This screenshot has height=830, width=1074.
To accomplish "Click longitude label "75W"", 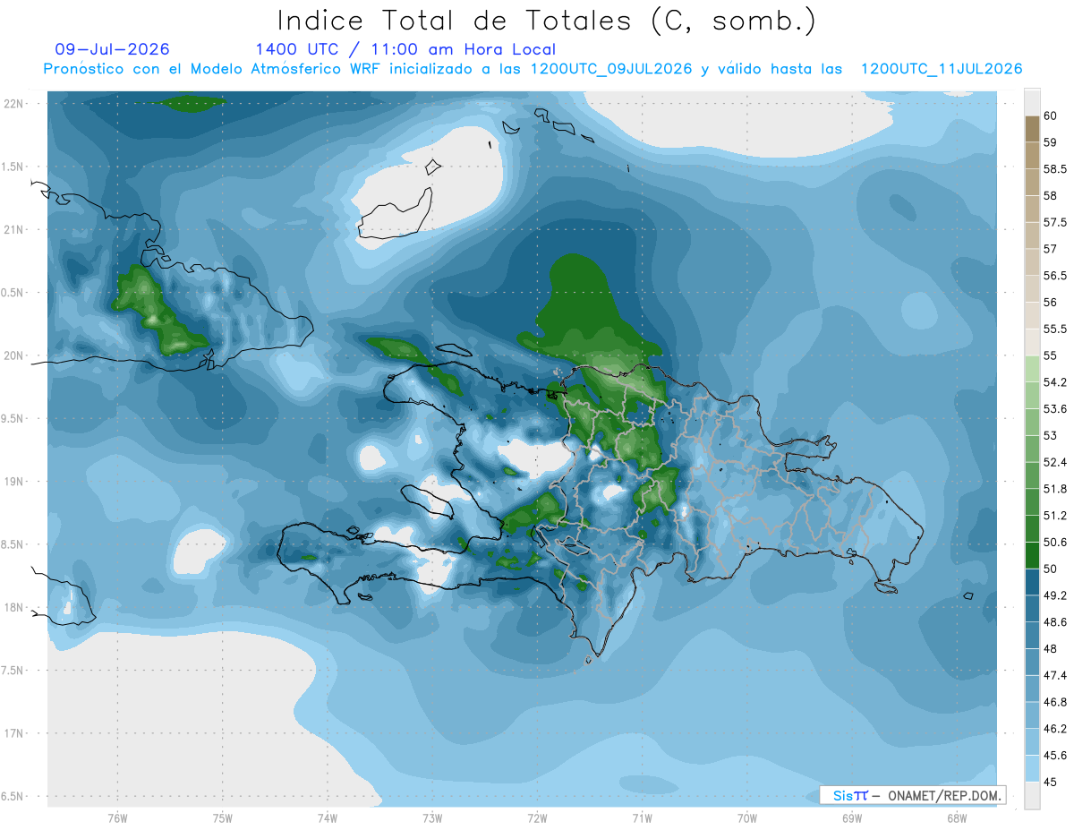I will (223, 817).
